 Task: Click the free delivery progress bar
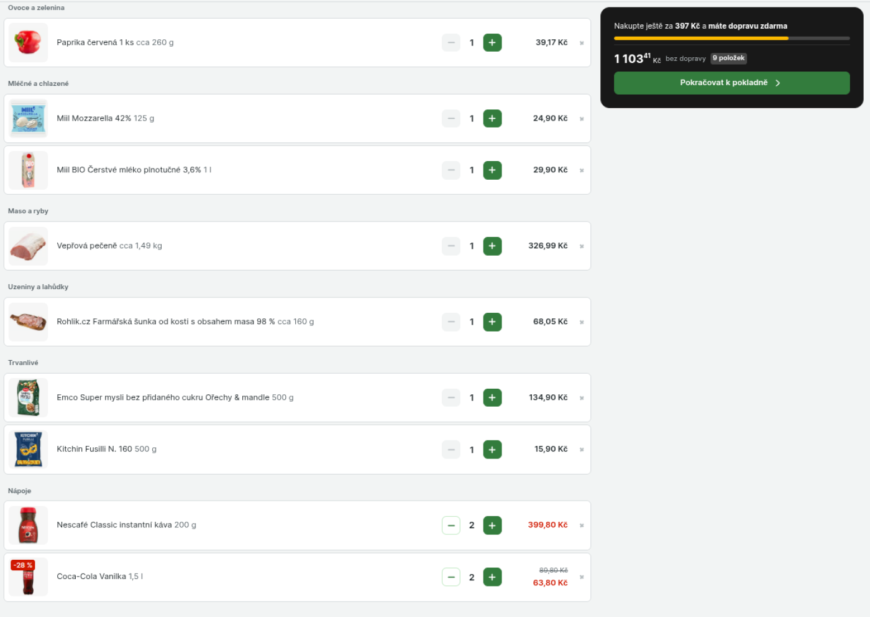click(x=731, y=39)
